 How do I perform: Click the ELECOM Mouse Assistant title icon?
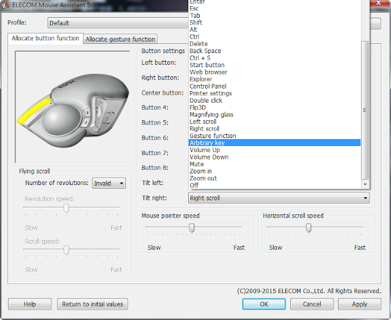coord(5,4)
